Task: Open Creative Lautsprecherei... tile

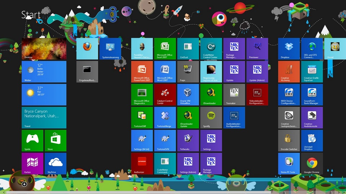Action: tap(289, 117)
